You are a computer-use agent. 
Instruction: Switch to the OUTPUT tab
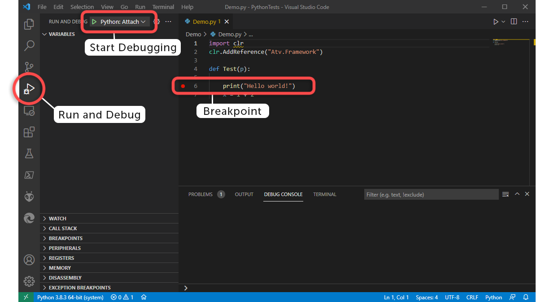pyautogui.click(x=244, y=194)
